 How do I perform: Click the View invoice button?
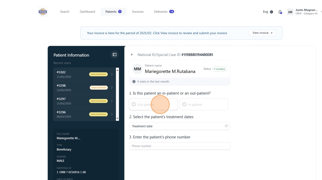click(x=262, y=33)
